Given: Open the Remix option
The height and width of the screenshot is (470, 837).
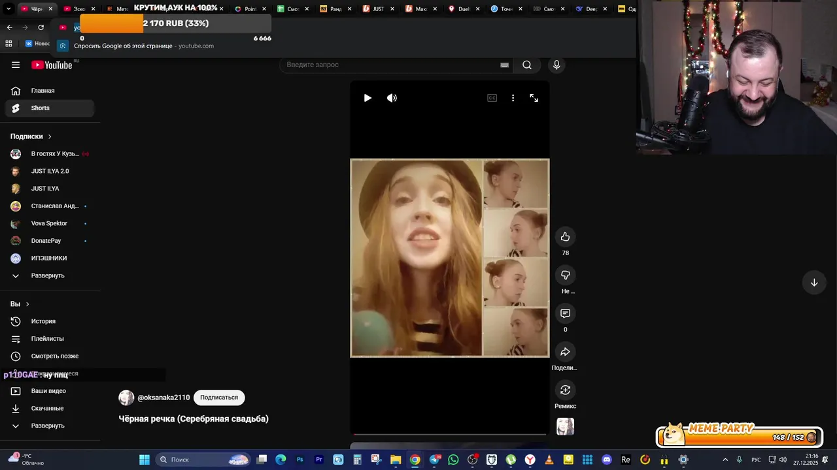Looking at the screenshot, I should (565, 390).
